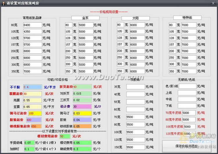Click the app icon in the title bar
Viewport: 218px width, 154px height.
tap(3, 3)
